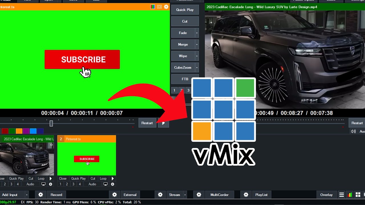
Task: Expand CubeZoom transition dropdown arrow
Action: coord(197,67)
